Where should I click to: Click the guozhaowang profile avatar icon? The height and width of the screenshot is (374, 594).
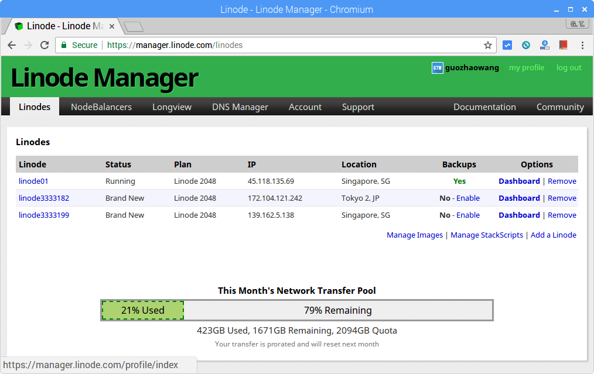(437, 68)
